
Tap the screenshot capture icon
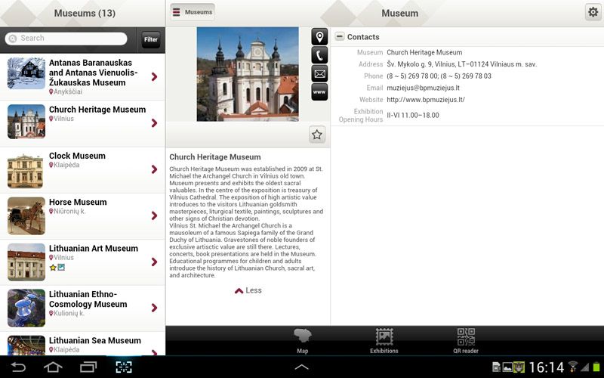(x=124, y=367)
